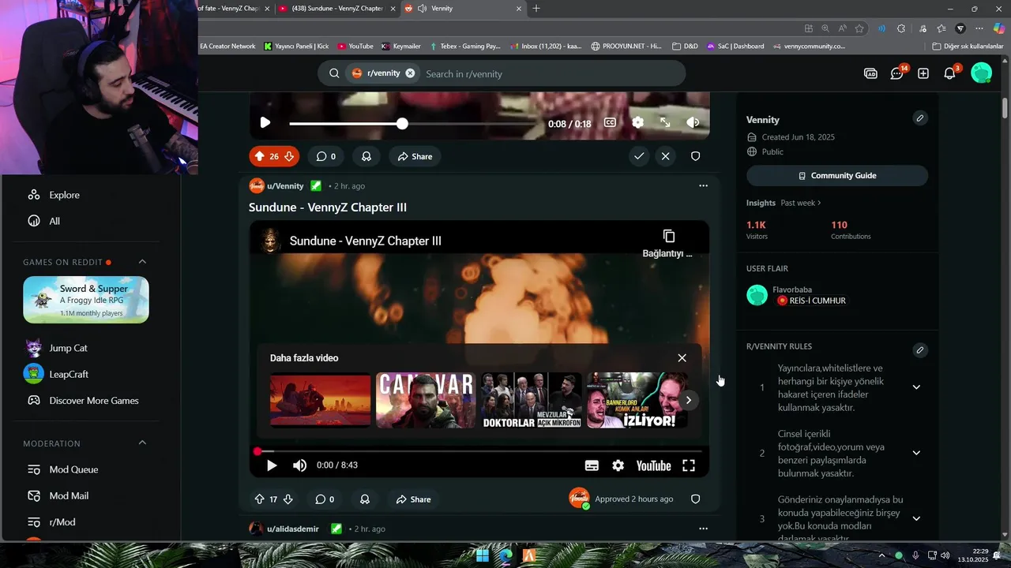The width and height of the screenshot is (1011, 568).
Task: Open the Community Guide button
Action: (837, 175)
